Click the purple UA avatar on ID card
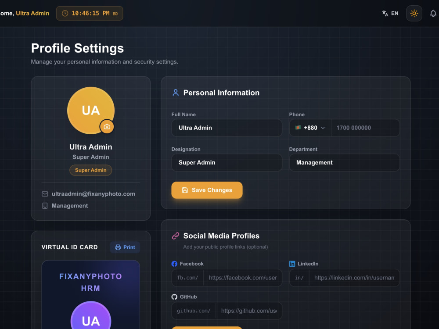This screenshot has height=329, width=439. (91, 315)
